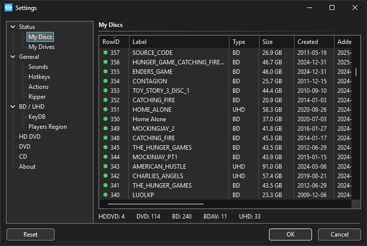Image resolution: width=367 pixels, height=246 pixels.
Task: Click the vertical scrollbar thumb of disc list
Action: [x=356, y=72]
